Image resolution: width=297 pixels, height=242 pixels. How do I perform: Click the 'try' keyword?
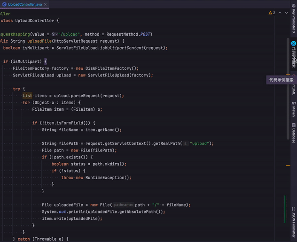tap(16, 89)
